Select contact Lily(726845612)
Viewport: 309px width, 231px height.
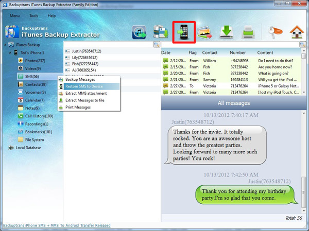click(112, 58)
